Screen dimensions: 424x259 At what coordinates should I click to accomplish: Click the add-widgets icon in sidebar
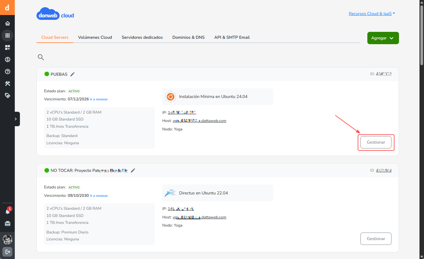8,47
